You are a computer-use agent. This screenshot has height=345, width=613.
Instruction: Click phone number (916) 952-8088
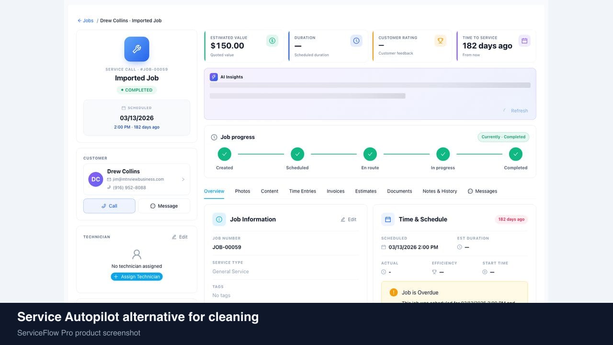click(x=129, y=187)
